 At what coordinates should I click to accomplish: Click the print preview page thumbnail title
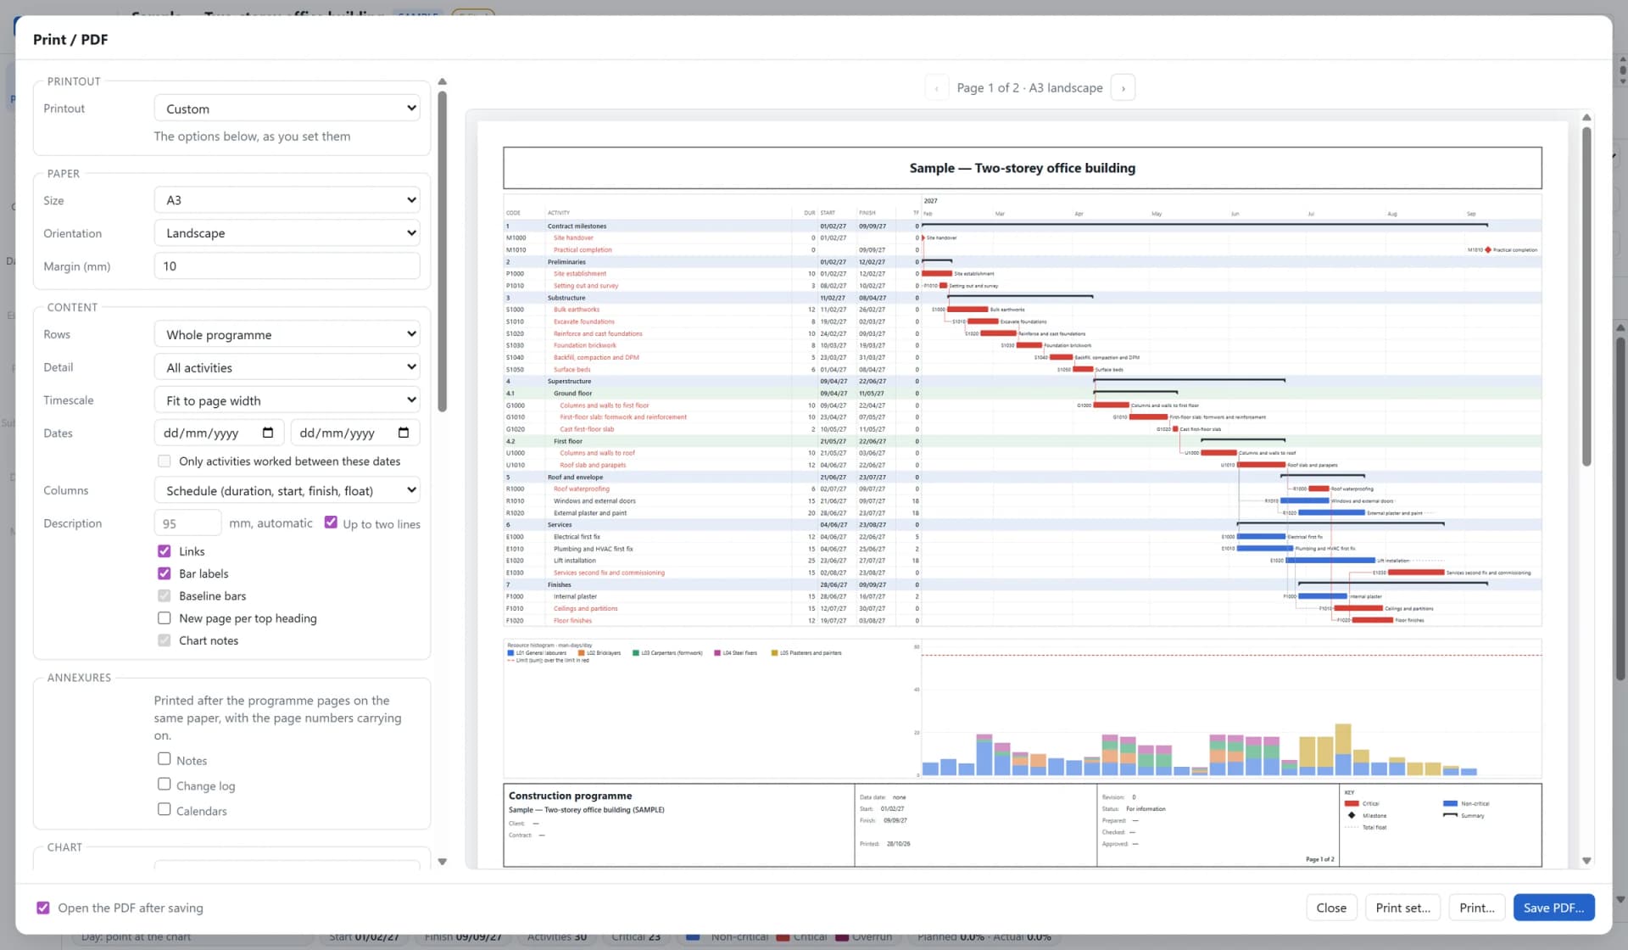tap(1022, 168)
